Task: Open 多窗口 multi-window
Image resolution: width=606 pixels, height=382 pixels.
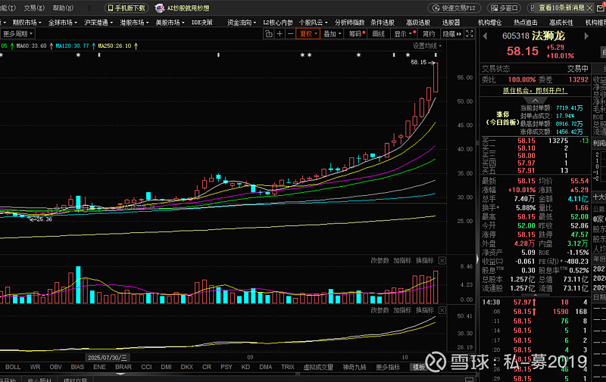Action: click(x=504, y=8)
